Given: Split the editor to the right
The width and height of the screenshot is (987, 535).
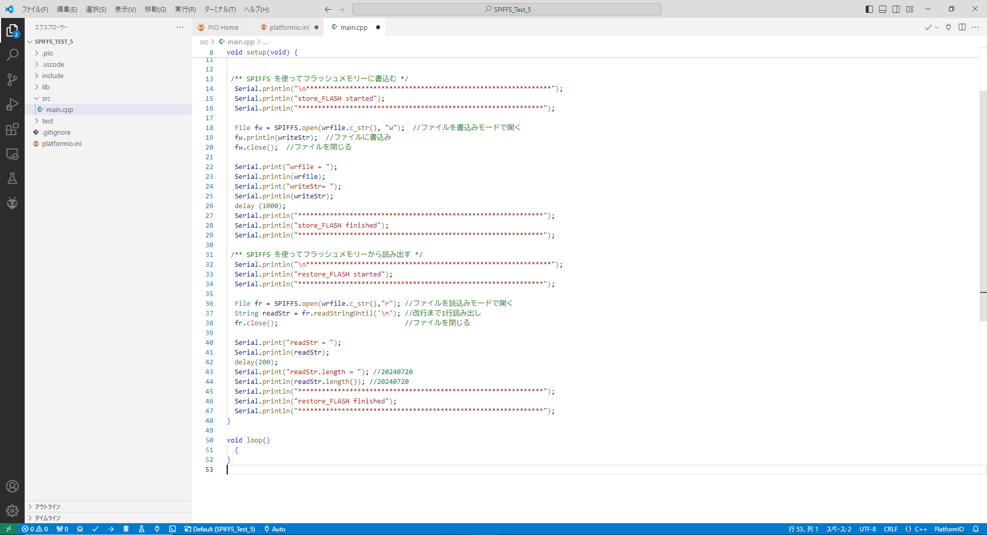Looking at the screenshot, I should point(962,27).
